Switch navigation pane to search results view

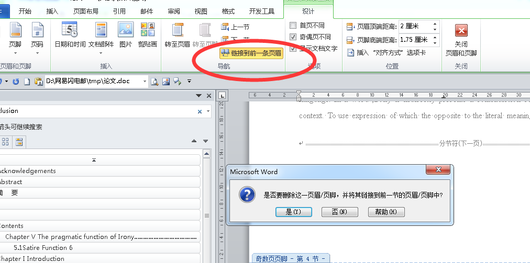pyautogui.click(x=19, y=142)
